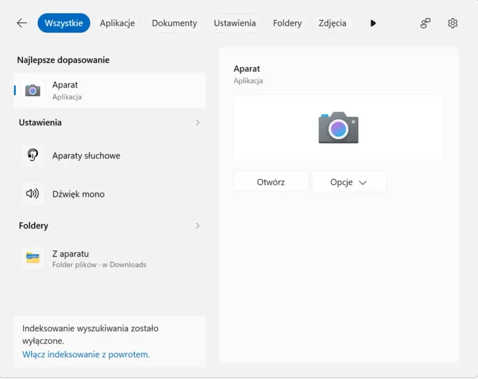Viewport: 478px width, 379px height.
Task: Click 'Folder plików · w Downloads' text
Action: pos(99,265)
